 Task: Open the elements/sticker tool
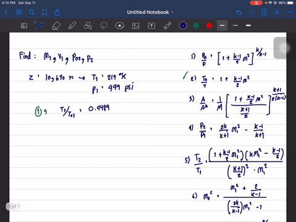click(120, 26)
